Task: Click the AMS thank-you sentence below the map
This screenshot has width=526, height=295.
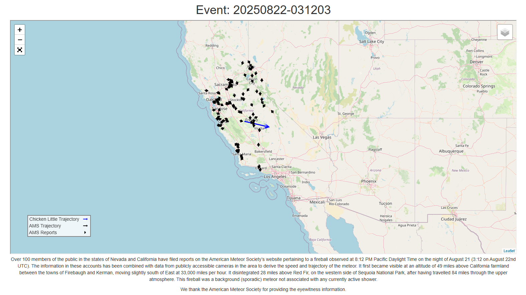Action: (263, 289)
